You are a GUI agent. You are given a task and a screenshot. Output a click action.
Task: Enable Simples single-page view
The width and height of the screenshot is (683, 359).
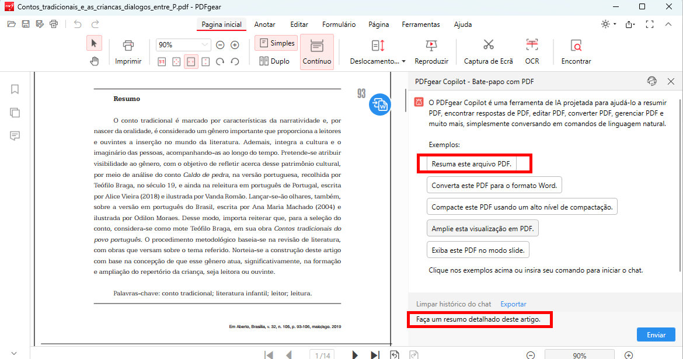tap(276, 43)
